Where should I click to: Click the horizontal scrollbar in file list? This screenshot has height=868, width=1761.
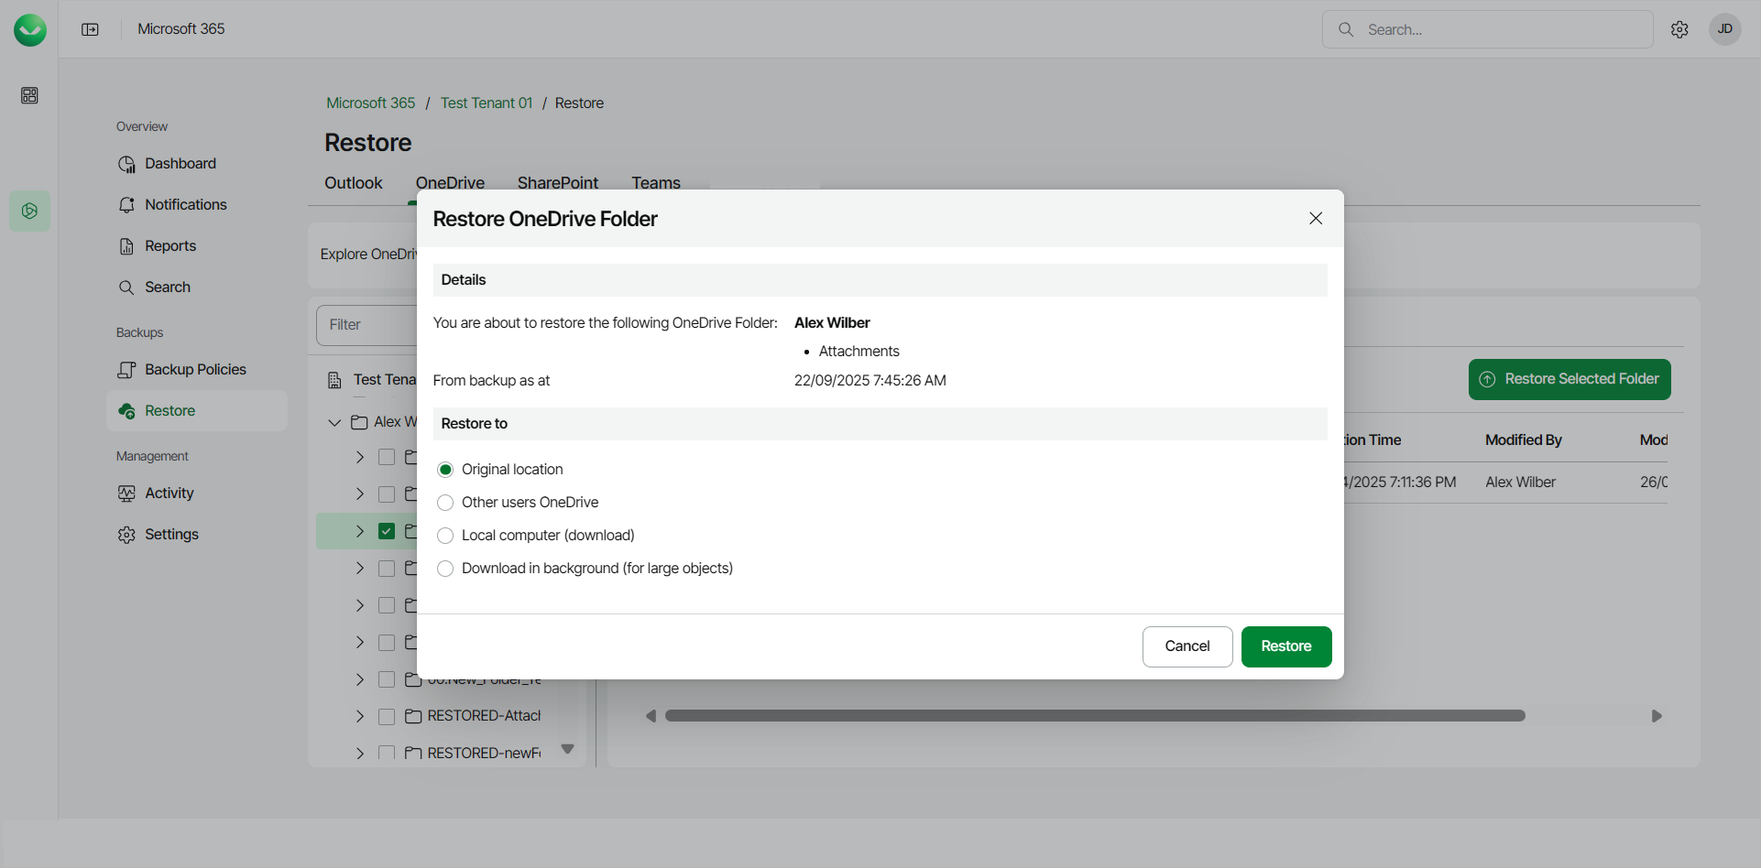pyautogui.click(x=1094, y=716)
